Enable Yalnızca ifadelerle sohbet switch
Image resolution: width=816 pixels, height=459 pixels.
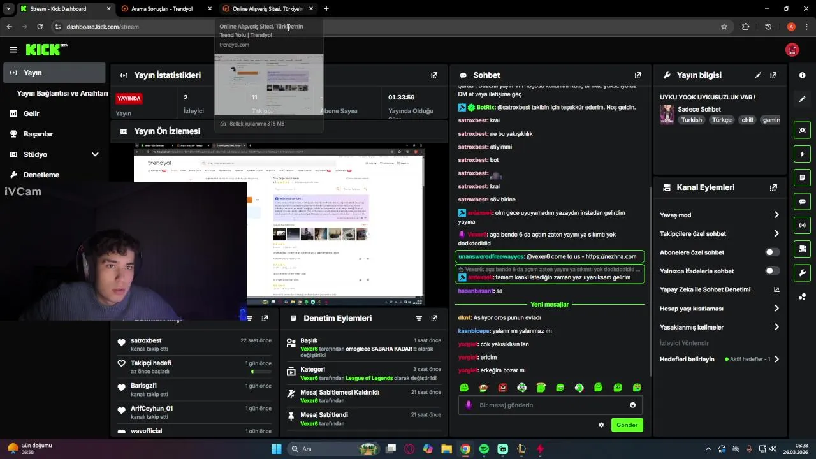point(772,271)
